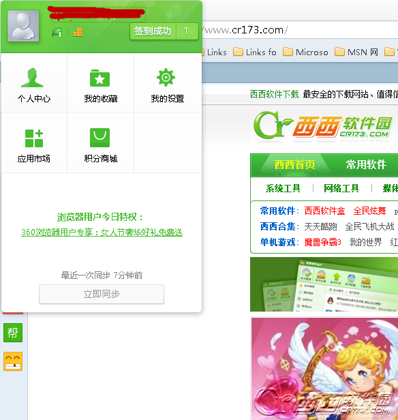The image size is (398, 420).
Task: Click the green leaf level icon
Action: coord(57,33)
